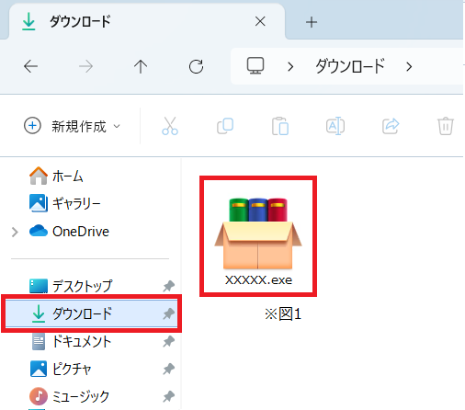
Task: Navigate back with the left arrow
Action: pyautogui.click(x=30, y=66)
